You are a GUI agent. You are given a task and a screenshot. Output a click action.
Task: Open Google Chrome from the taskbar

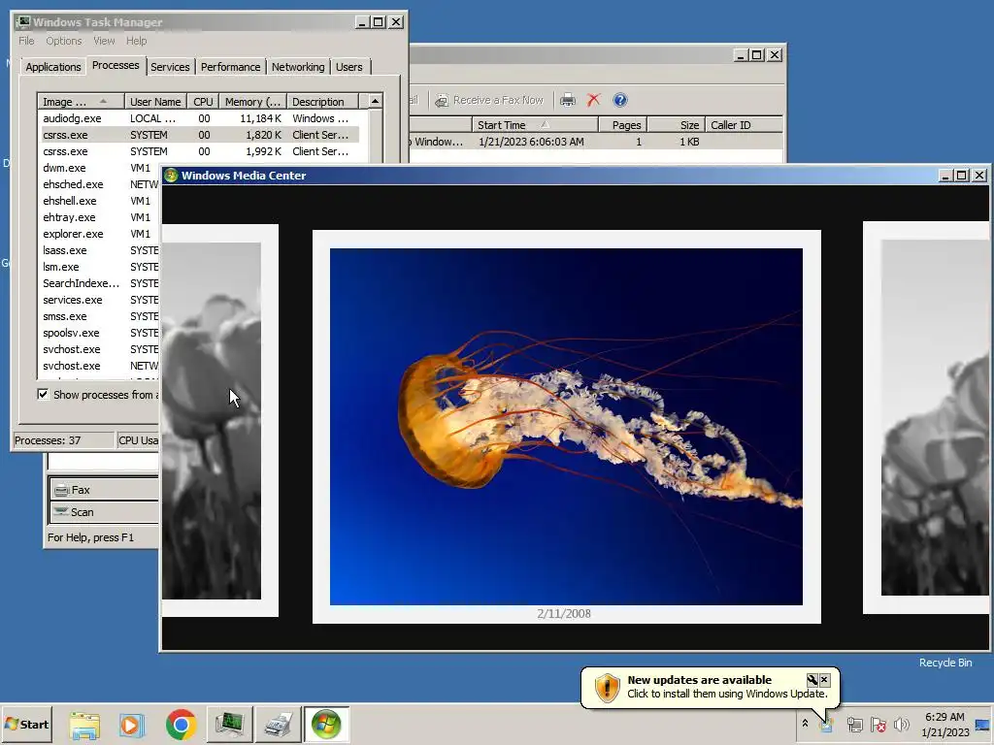[x=181, y=724]
